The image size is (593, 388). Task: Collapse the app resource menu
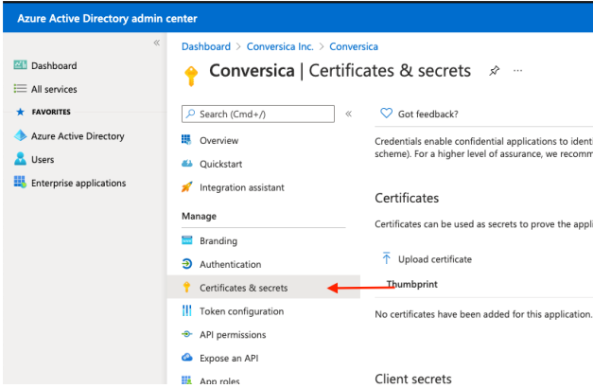pyautogui.click(x=349, y=114)
